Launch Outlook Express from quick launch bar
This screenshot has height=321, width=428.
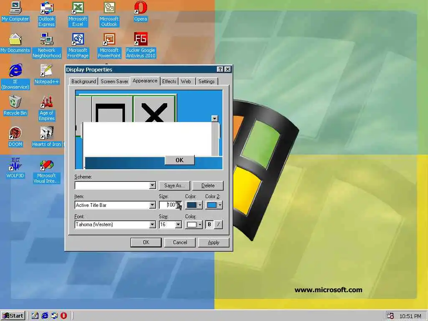click(54, 316)
